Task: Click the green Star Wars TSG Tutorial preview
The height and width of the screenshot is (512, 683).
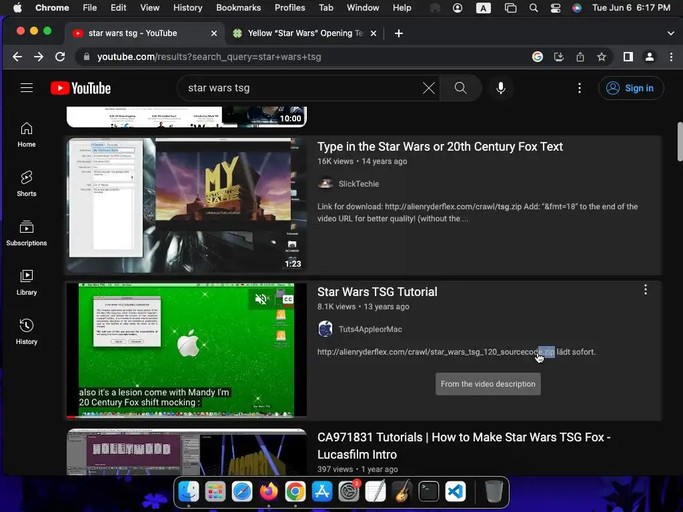Action: pos(187,349)
